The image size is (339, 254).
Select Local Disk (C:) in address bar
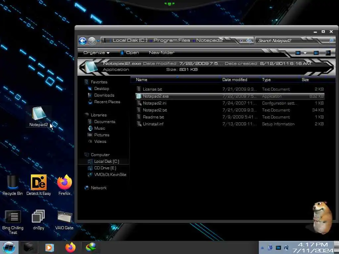point(130,40)
